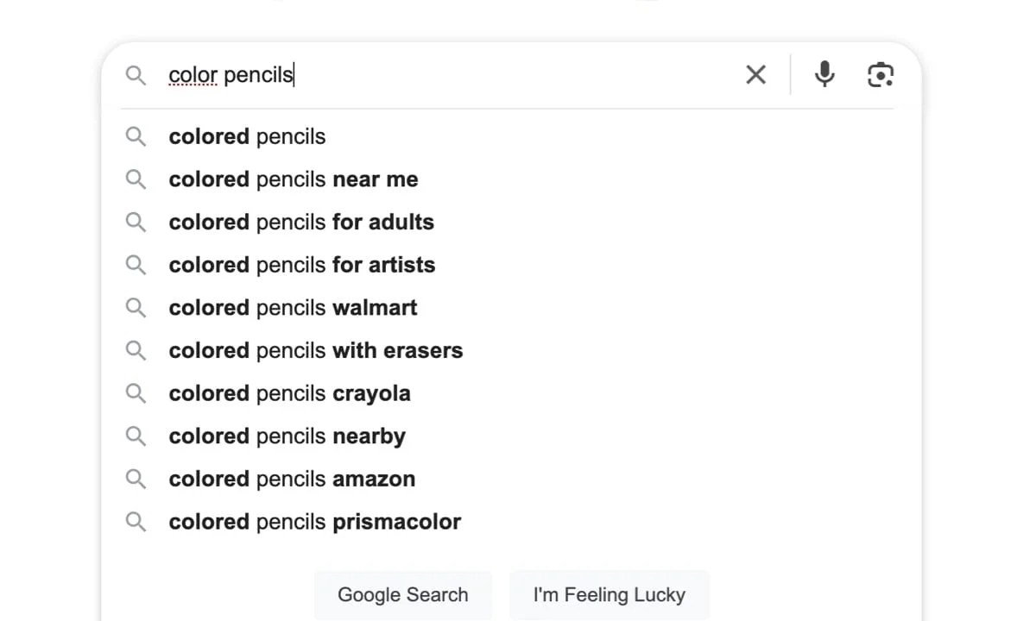Select the 'colored pencils nearby' suggestion
Screen dimensions: 1036x621
287,436
